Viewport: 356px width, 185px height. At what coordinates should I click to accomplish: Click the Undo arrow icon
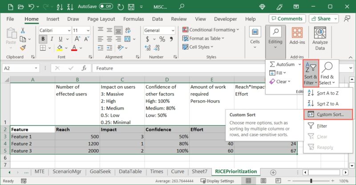[x=31, y=7]
